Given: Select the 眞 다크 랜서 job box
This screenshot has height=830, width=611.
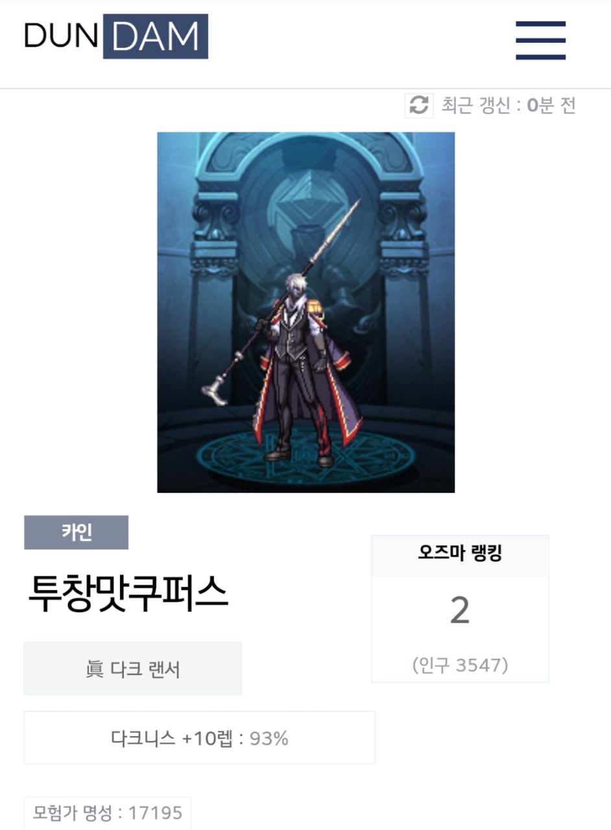Looking at the screenshot, I should point(133,669).
